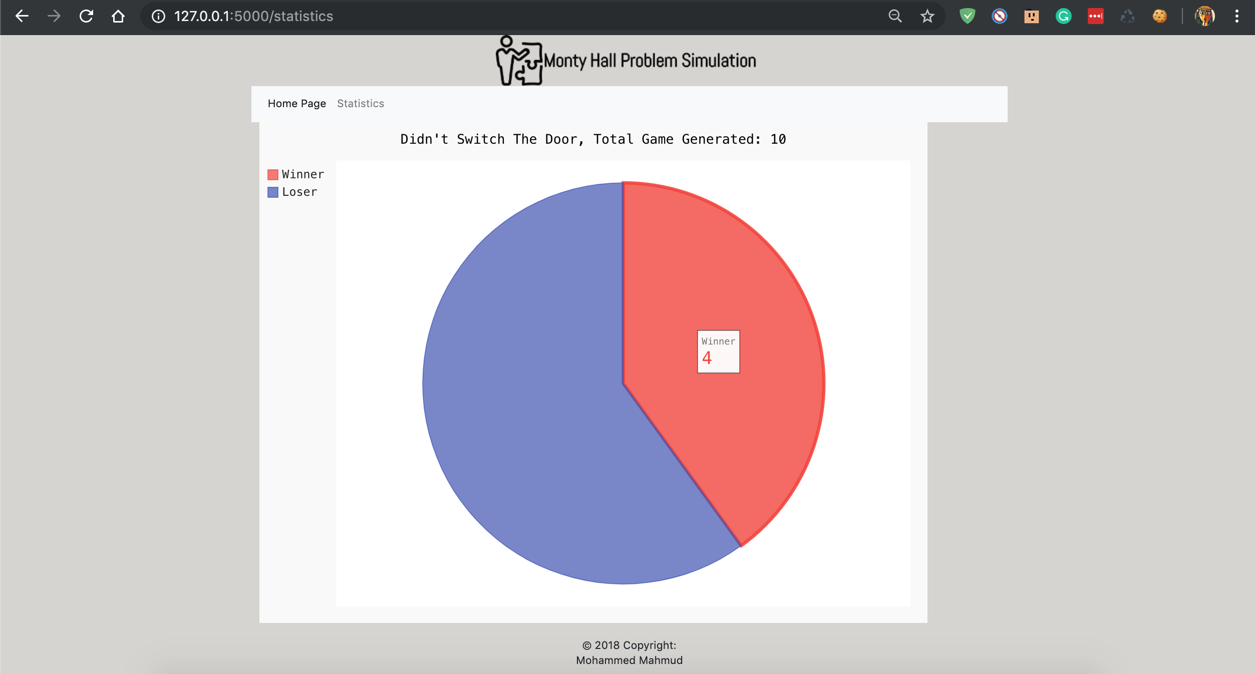Click the cookie extension icon

[x=1159, y=16]
